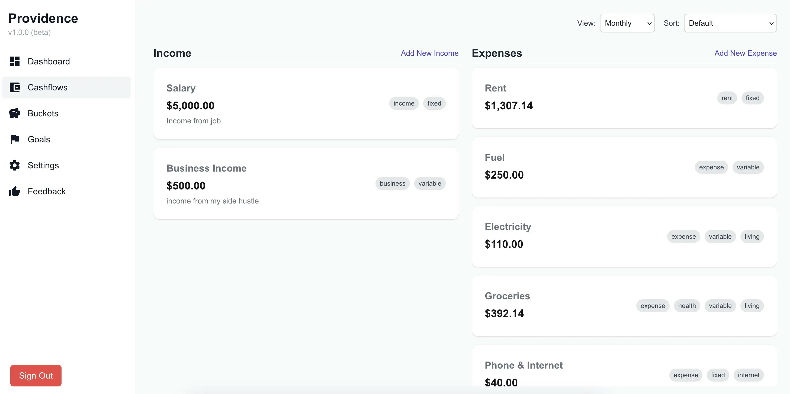Viewport: 790px width, 394px height.
Task: Click the living tag on Electricity
Action: (752, 237)
